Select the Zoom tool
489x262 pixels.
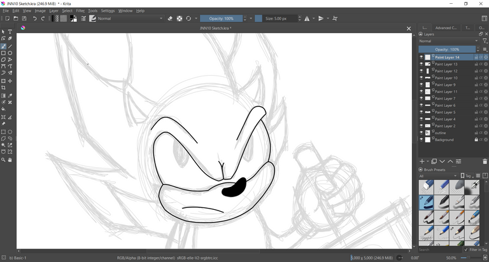coord(3,160)
